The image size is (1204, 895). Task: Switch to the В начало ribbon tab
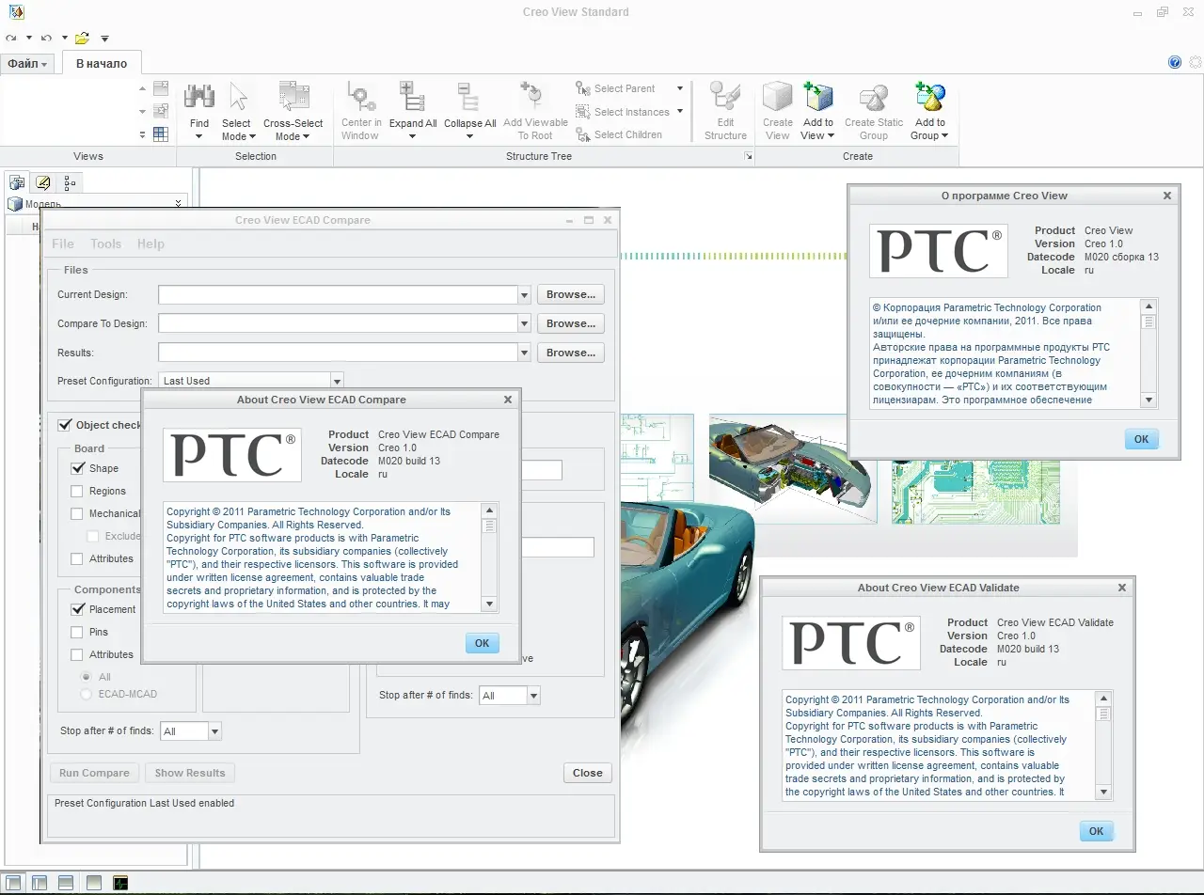coord(102,64)
